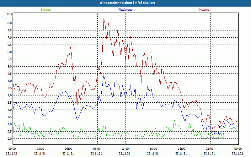Click the 4,5 y-axis value
Image resolution: width=251 pixels, height=157 pixels.
pyautogui.click(x=10, y=74)
